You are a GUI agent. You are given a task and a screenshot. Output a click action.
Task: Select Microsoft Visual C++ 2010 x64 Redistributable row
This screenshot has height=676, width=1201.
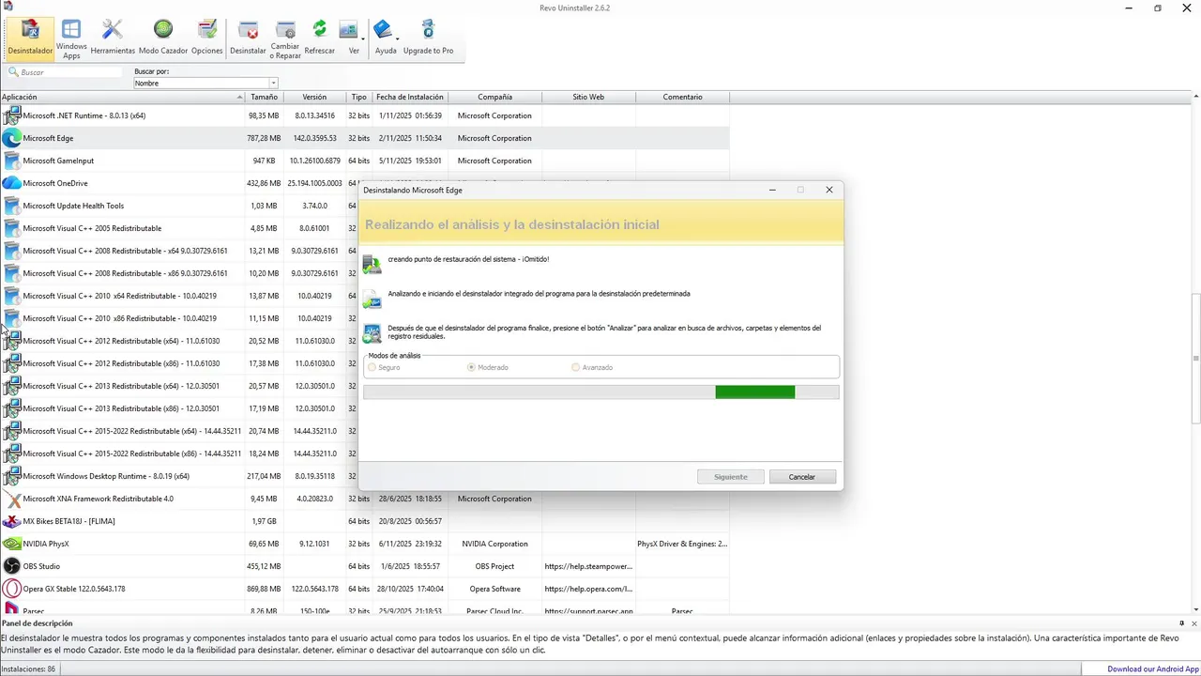click(364, 296)
